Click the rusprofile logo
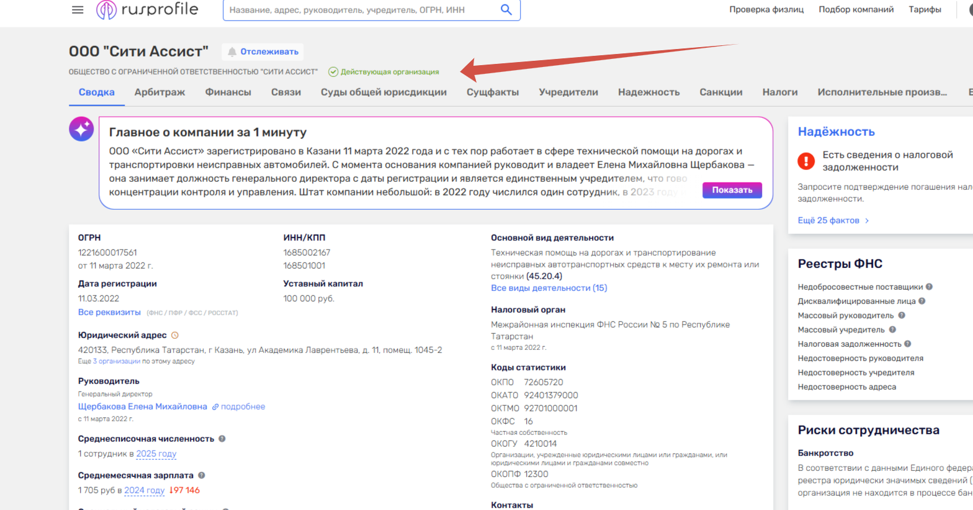Screen dimensions: 973x510 [x=148, y=10]
